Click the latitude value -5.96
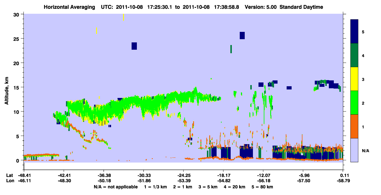Image resolution: width=381 pixels, height=195 pixels. click(x=303, y=176)
